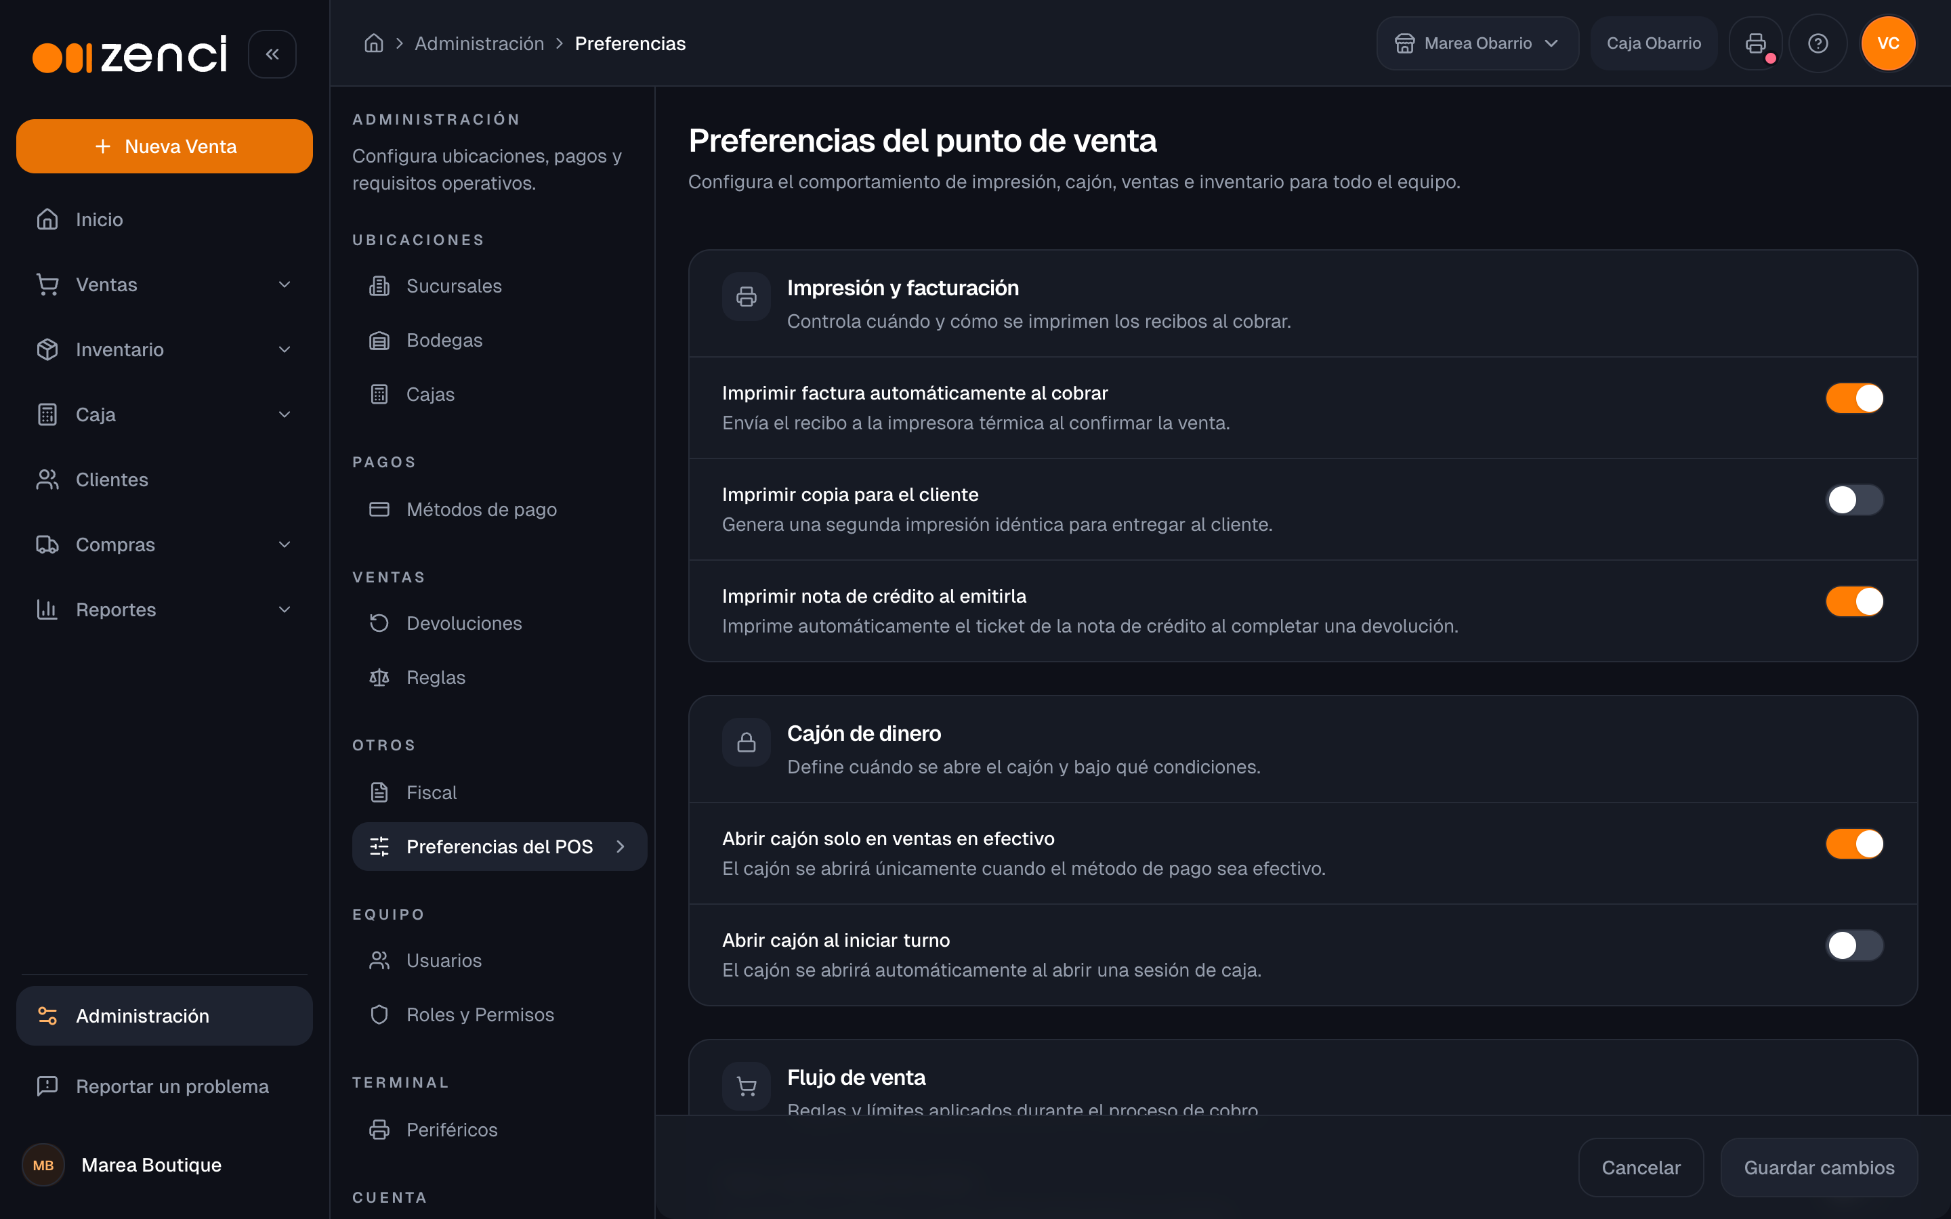
Task: Click the Cancelar button
Action: point(1641,1168)
